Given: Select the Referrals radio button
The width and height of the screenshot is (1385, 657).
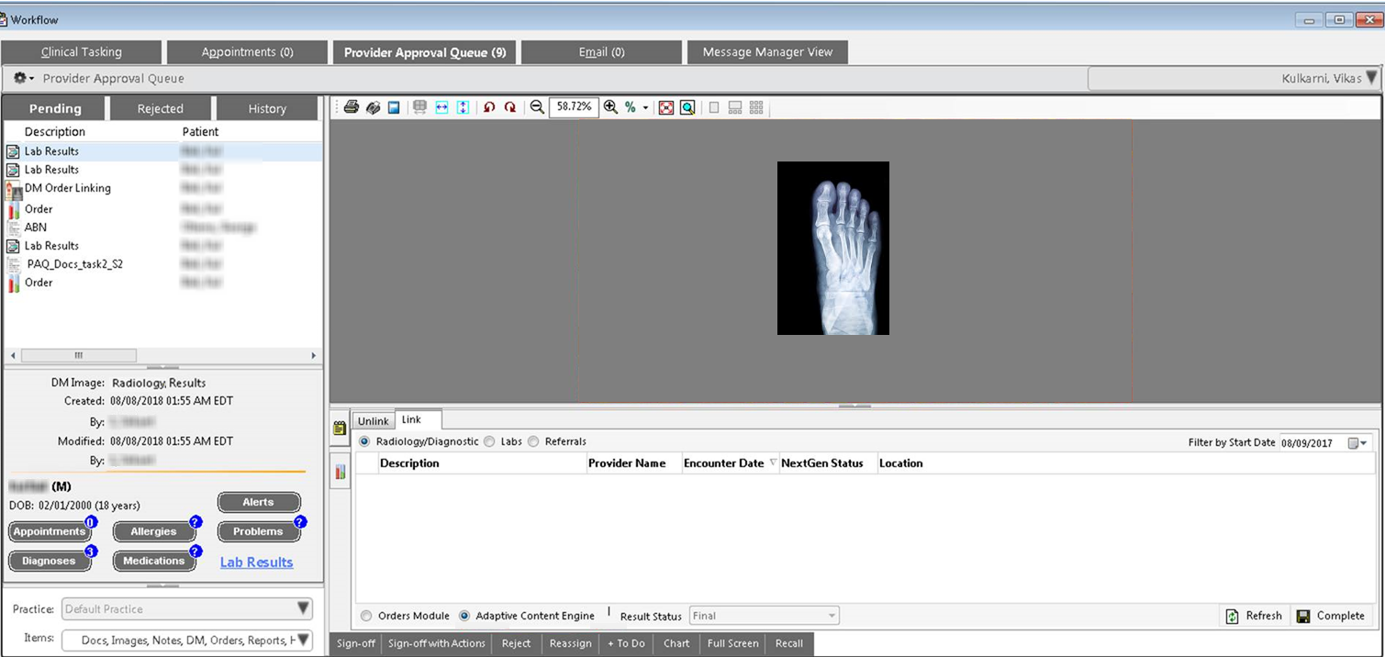Looking at the screenshot, I should pos(533,441).
